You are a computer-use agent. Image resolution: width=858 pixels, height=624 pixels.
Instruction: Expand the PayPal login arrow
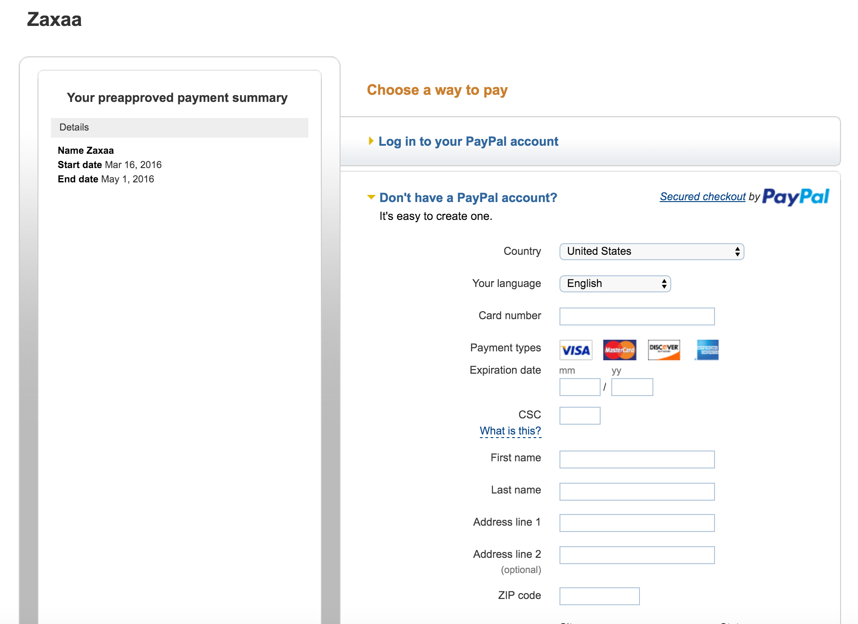tap(371, 141)
